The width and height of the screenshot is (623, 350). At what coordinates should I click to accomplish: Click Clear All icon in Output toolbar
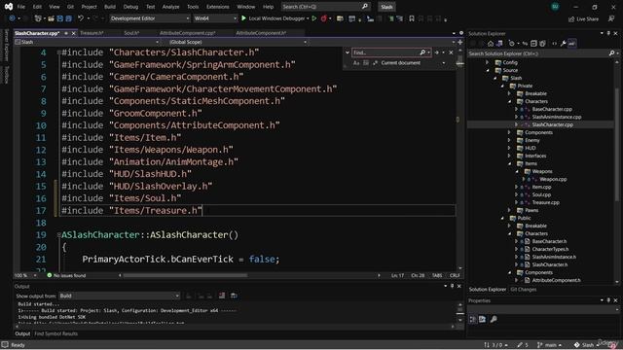[x=222, y=296]
